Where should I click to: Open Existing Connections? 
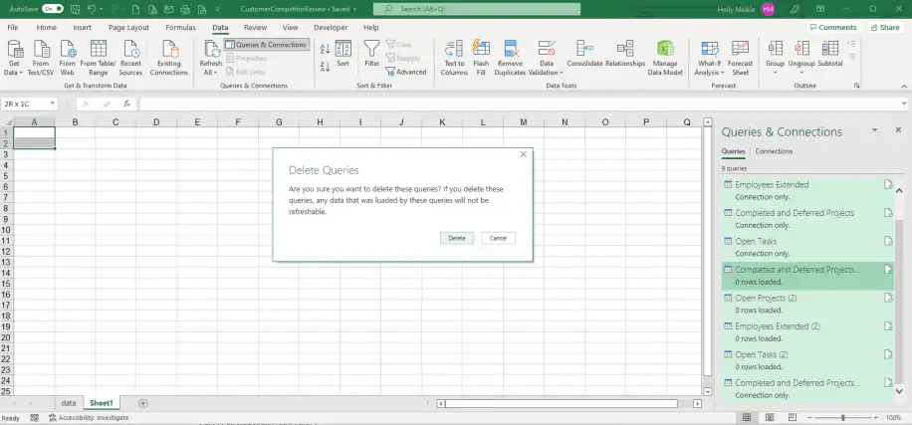pyautogui.click(x=169, y=58)
